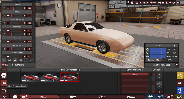Decrease A Pillar Y value
Viewport: 184px width, 99px height.
pos(8,8)
